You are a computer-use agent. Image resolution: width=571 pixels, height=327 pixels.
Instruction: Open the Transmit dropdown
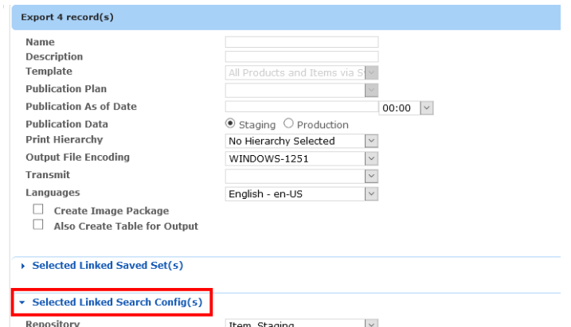coord(302,176)
